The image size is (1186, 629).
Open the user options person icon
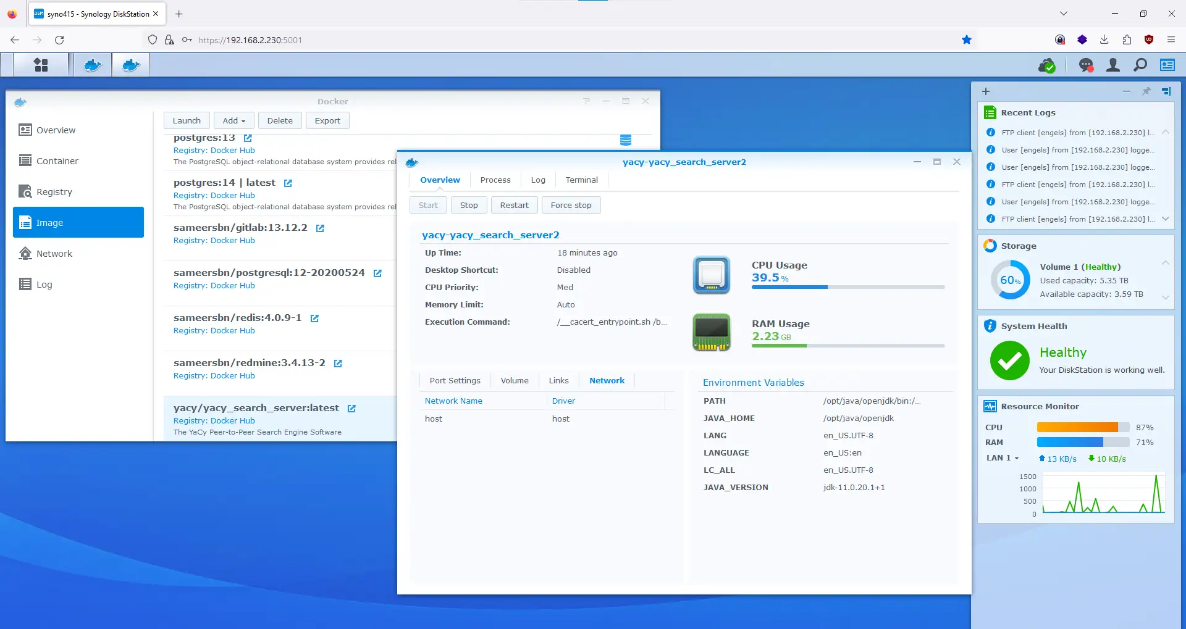[1113, 65]
